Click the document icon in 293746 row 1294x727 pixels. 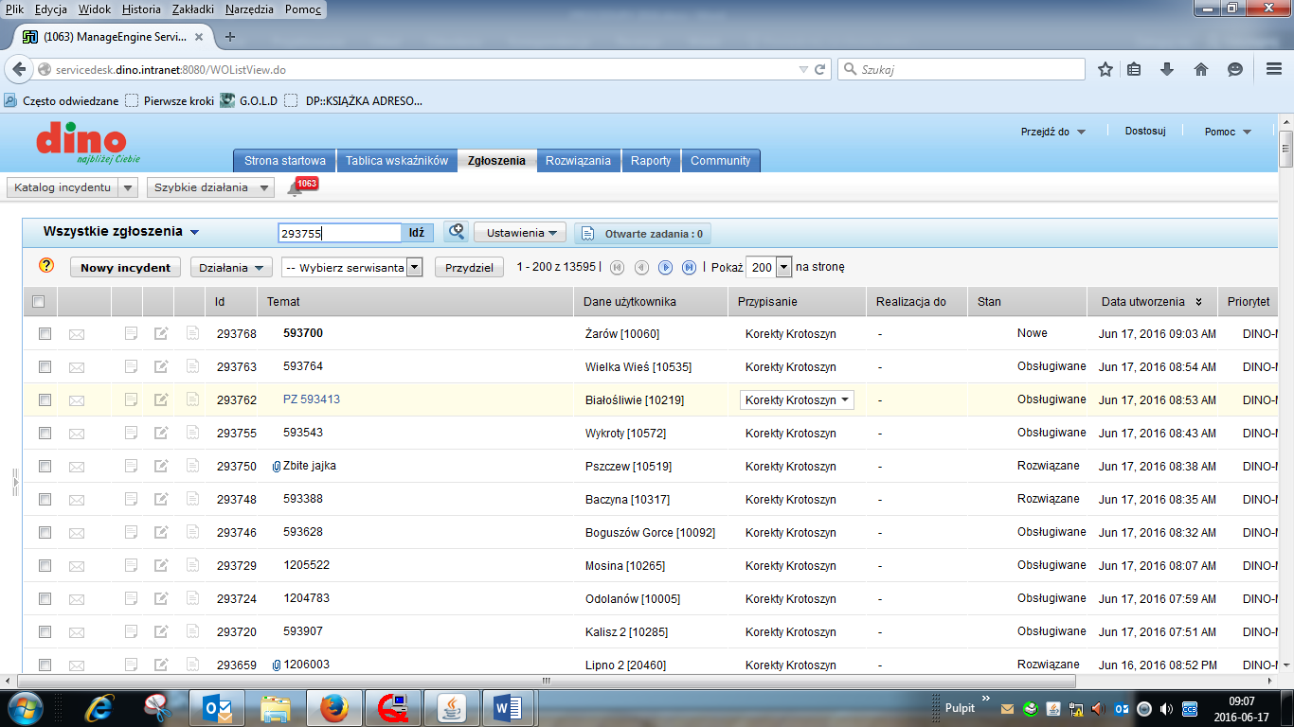click(x=192, y=532)
